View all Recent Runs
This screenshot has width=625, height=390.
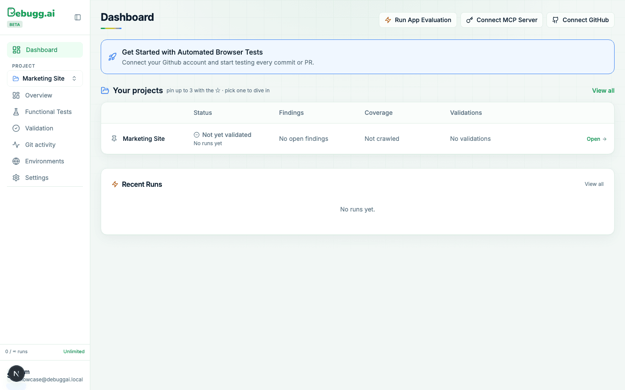(x=594, y=184)
